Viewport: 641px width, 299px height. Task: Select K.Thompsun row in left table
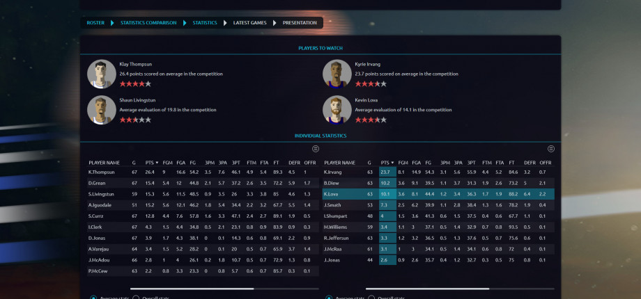[x=203, y=172]
